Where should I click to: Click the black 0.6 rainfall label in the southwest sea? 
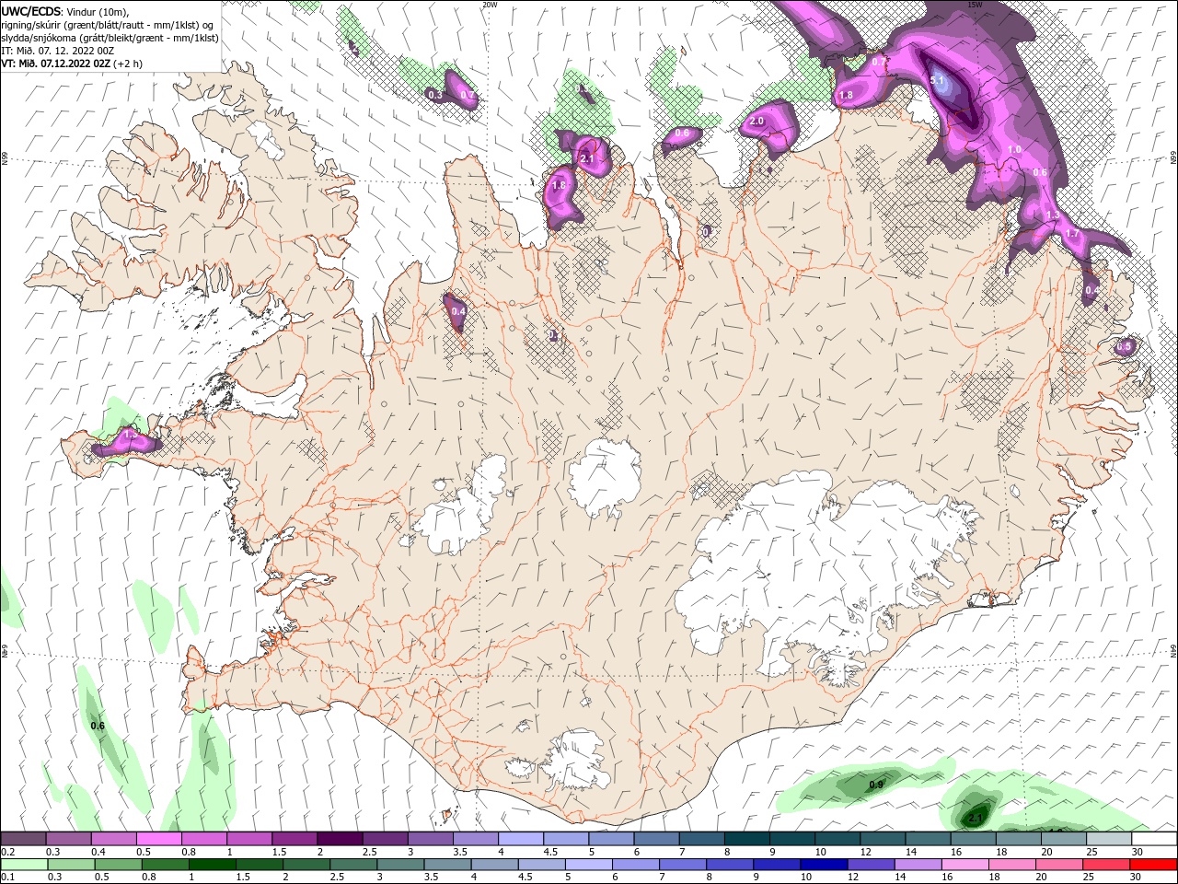98,726
